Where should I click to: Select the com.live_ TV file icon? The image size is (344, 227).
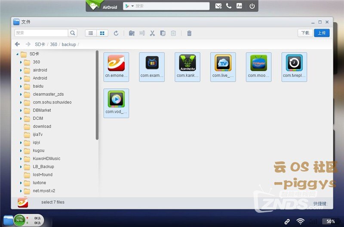pyautogui.click(x=223, y=67)
